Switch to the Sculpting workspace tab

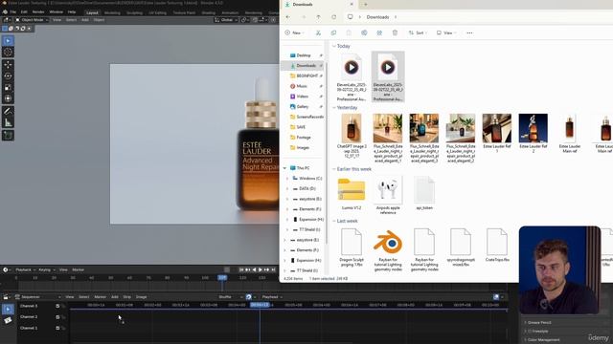tap(134, 12)
